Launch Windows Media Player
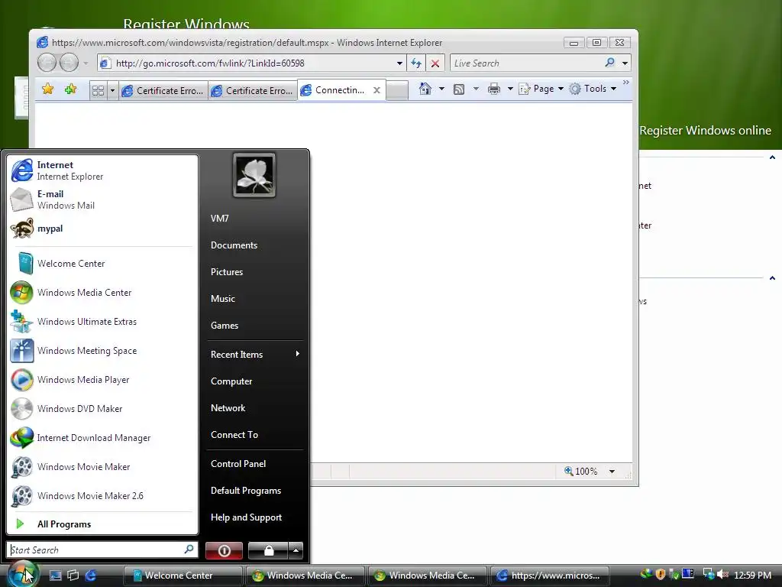This screenshot has width=782, height=587. 102,379
